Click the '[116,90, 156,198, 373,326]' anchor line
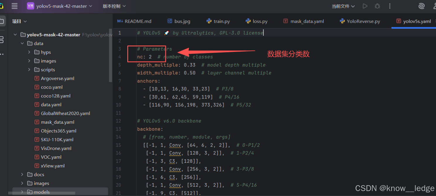This screenshot has width=436, height=196. [187, 105]
